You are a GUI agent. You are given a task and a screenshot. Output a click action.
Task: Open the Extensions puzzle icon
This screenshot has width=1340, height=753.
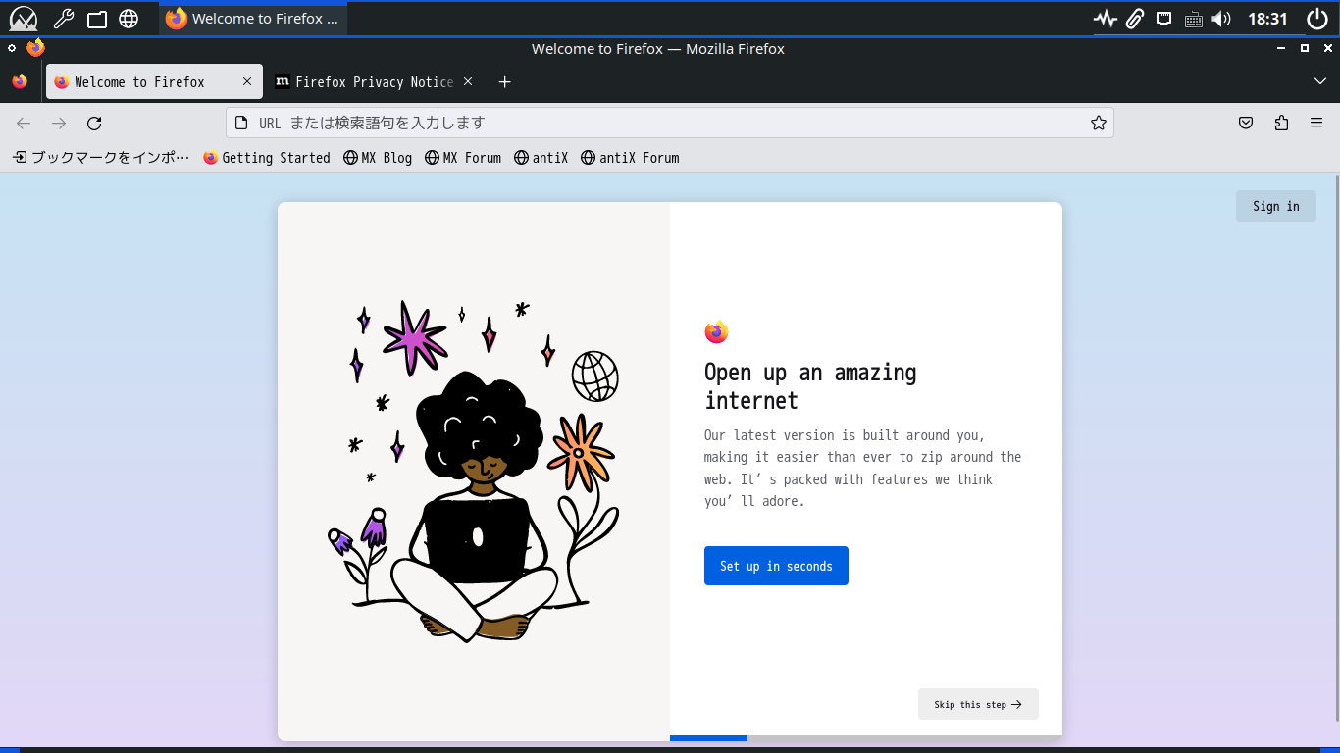click(1281, 123)
